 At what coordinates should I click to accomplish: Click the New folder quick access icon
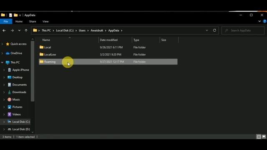[16, 15]
